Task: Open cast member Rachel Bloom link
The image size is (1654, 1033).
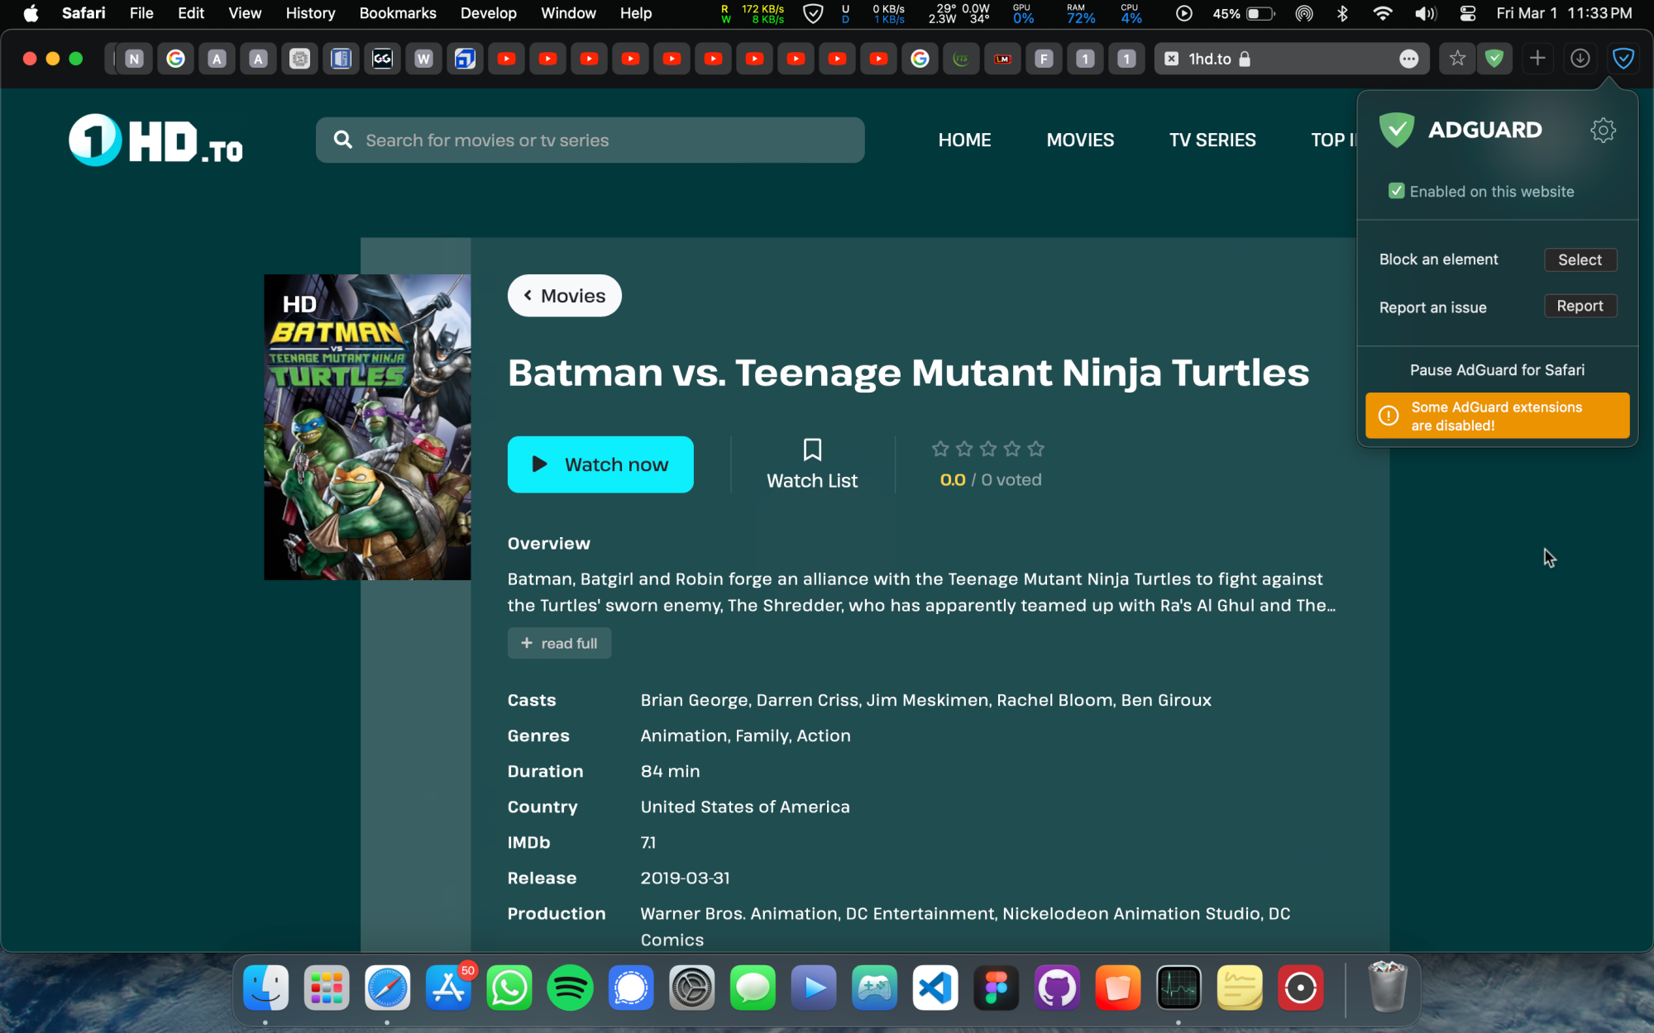Action: [1054, 700]
